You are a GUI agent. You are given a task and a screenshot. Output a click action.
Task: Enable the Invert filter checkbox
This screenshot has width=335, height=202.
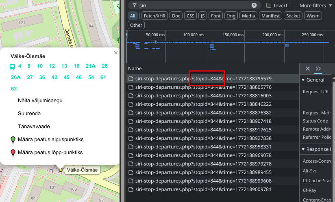coord(269,6)
